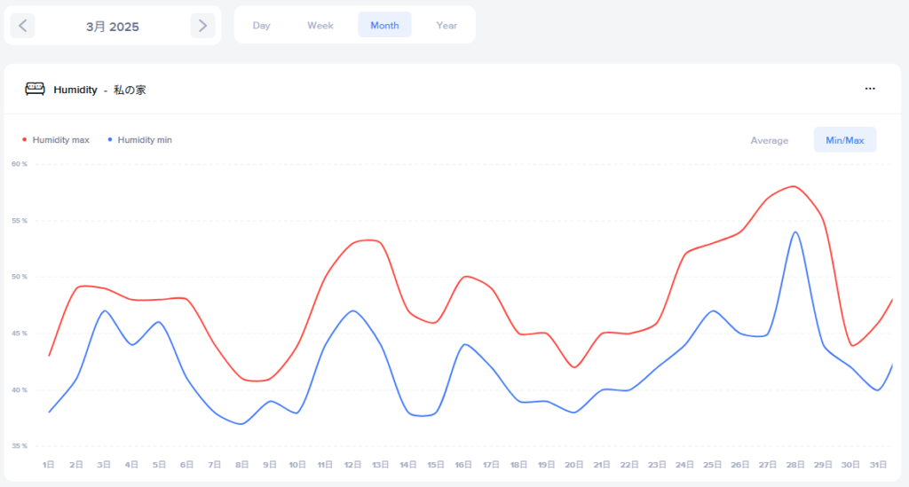Toggle chart to Average mode
The image size is (909, 487).
click(769, 140)
